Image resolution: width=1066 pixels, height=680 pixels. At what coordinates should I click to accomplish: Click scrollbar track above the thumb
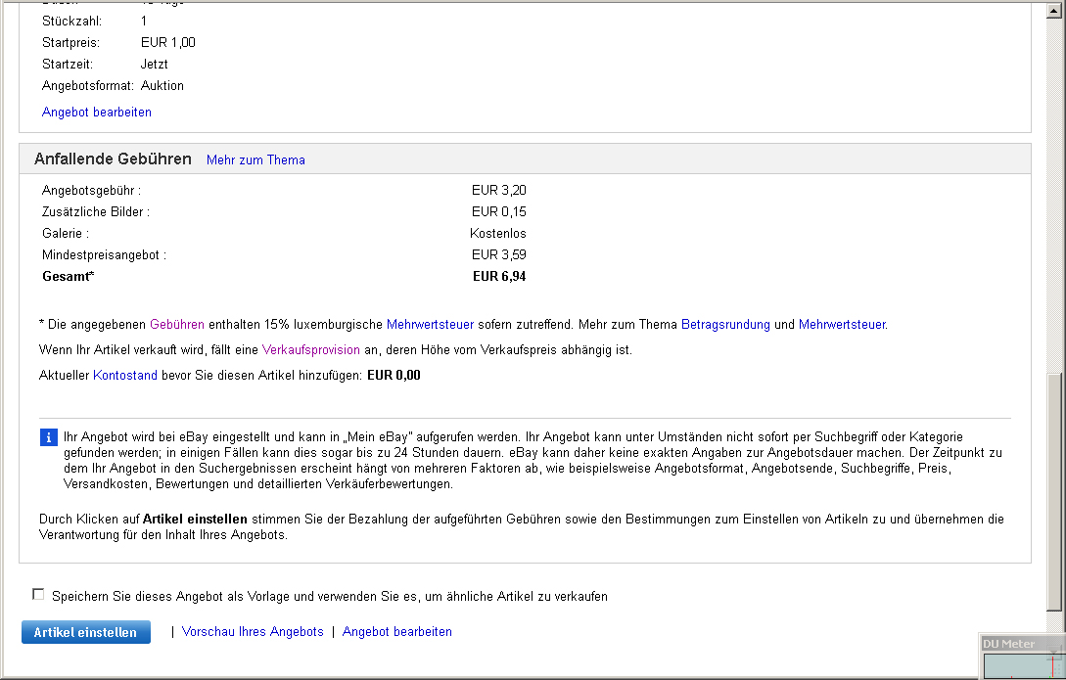pos(1054,196)
